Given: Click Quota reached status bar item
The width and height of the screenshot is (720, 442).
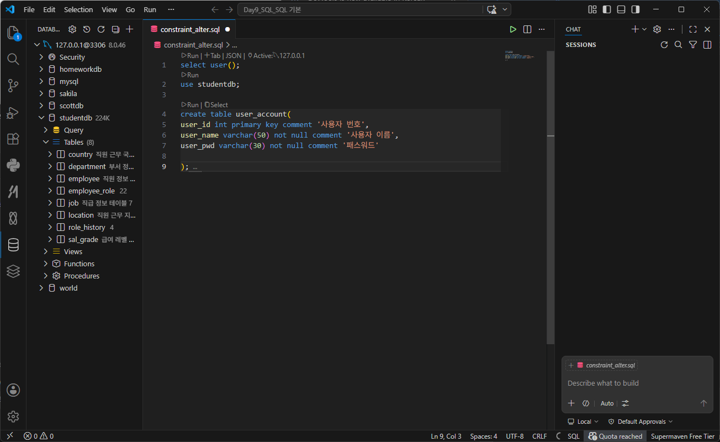Looking at the screenshot, I should click(616, 436).
